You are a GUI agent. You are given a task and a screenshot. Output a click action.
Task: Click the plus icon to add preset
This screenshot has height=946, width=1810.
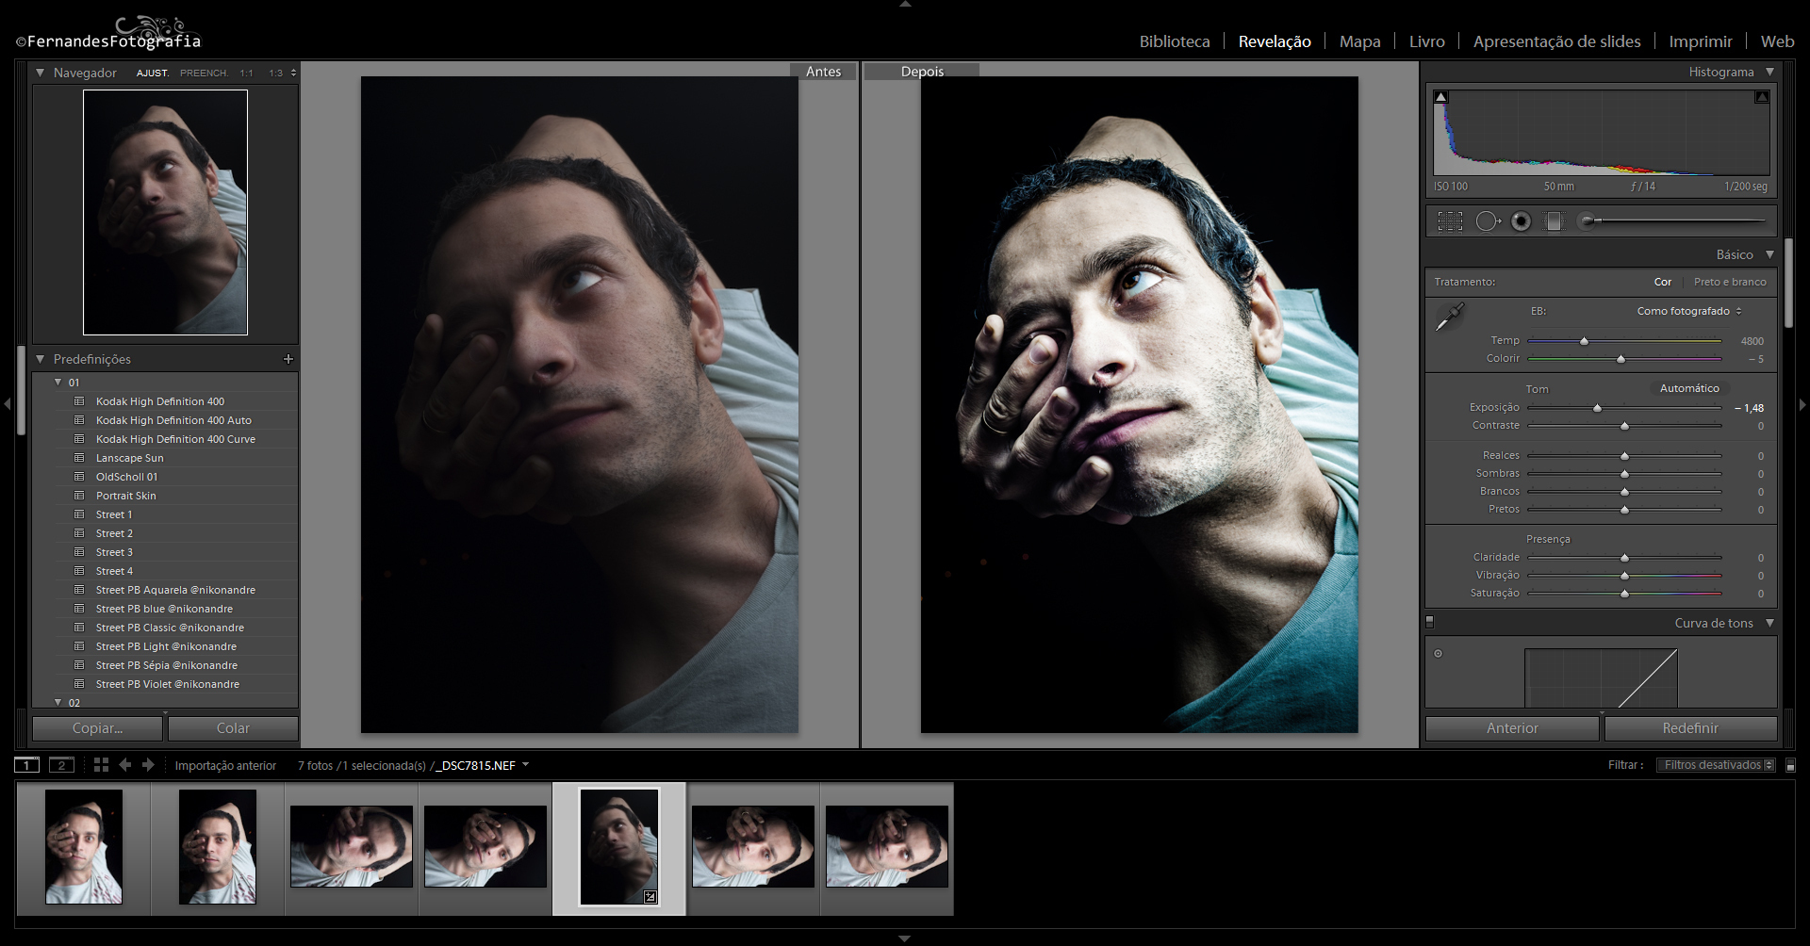point(288,359)
